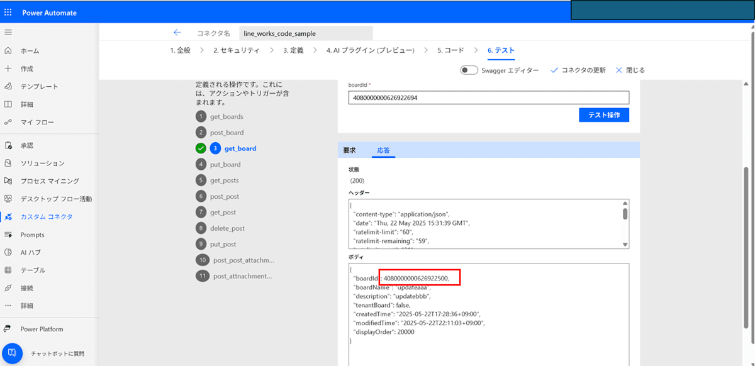Click the checkmark icon for コネクタの更新

554,70
